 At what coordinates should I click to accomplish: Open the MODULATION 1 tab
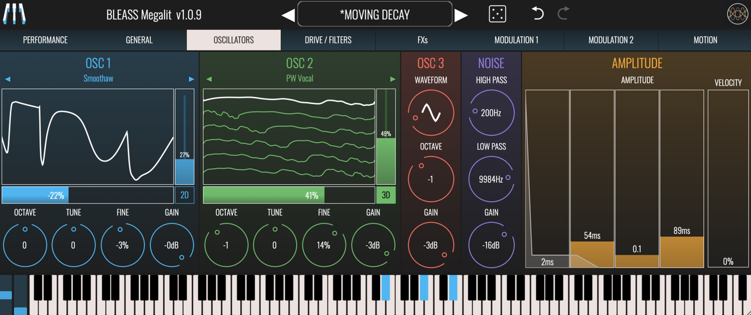coord(516,40)
